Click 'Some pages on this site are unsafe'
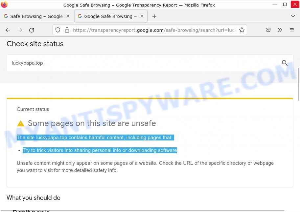This screenshot has height=212, width=300. 92,123
